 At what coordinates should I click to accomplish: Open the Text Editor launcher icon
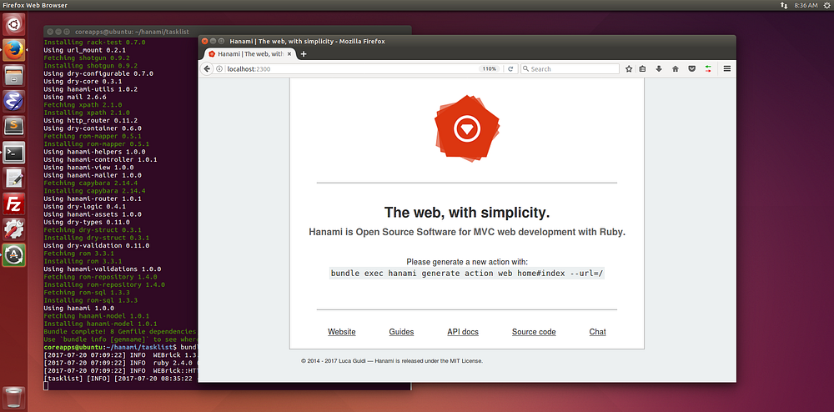point(14,178)
